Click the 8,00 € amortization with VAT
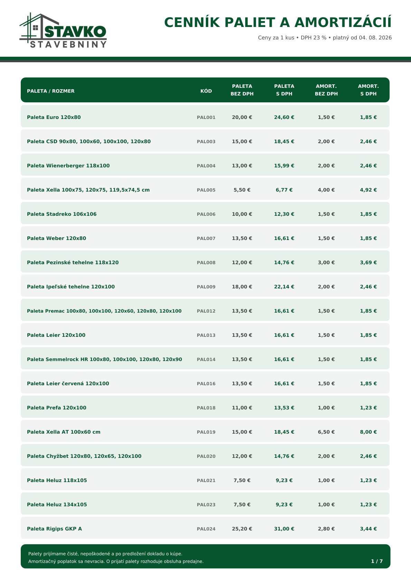Screen dimensions: 411x582 pyautogui.click(x=369, y=432)
